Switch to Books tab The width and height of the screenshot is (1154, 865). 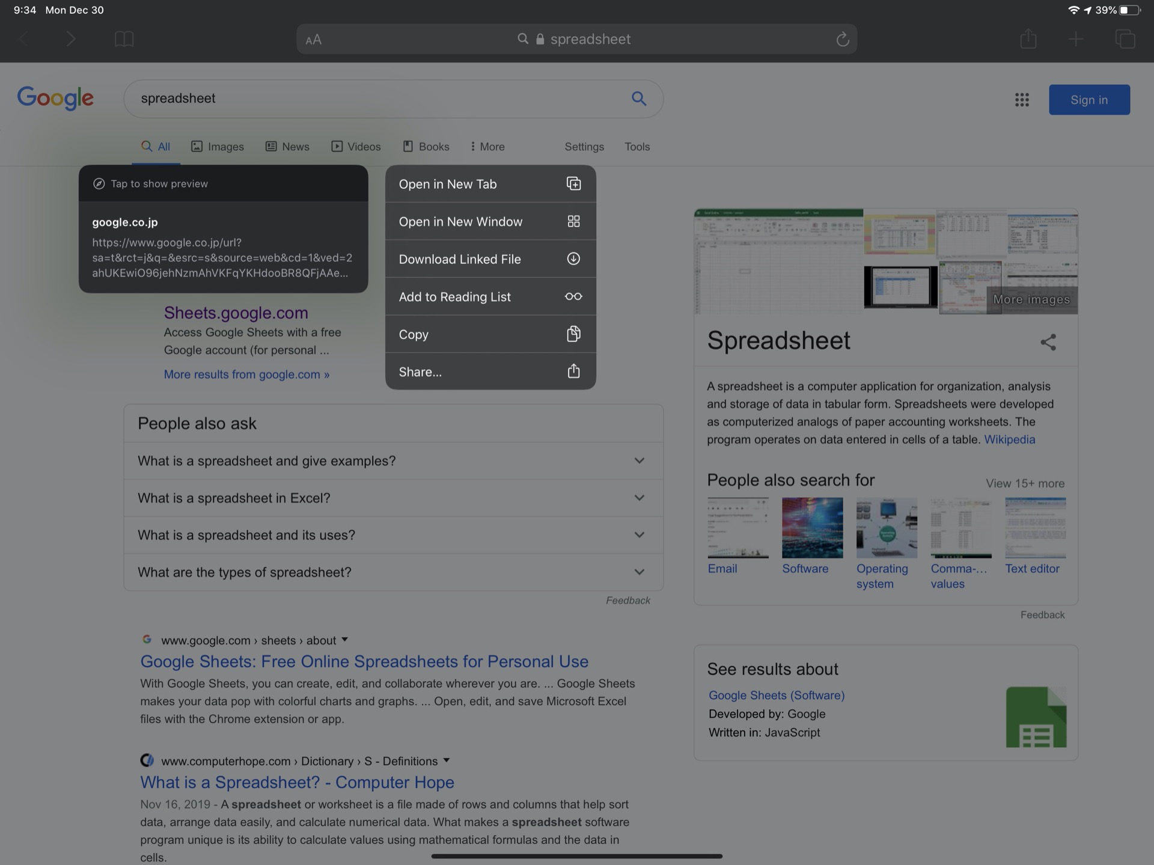point(426,147)
